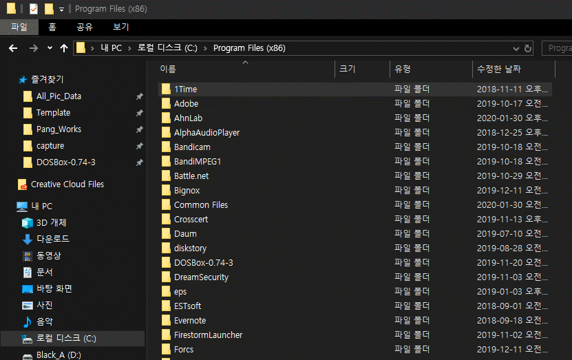Sort by the 이름 column header

pos(168,69)
